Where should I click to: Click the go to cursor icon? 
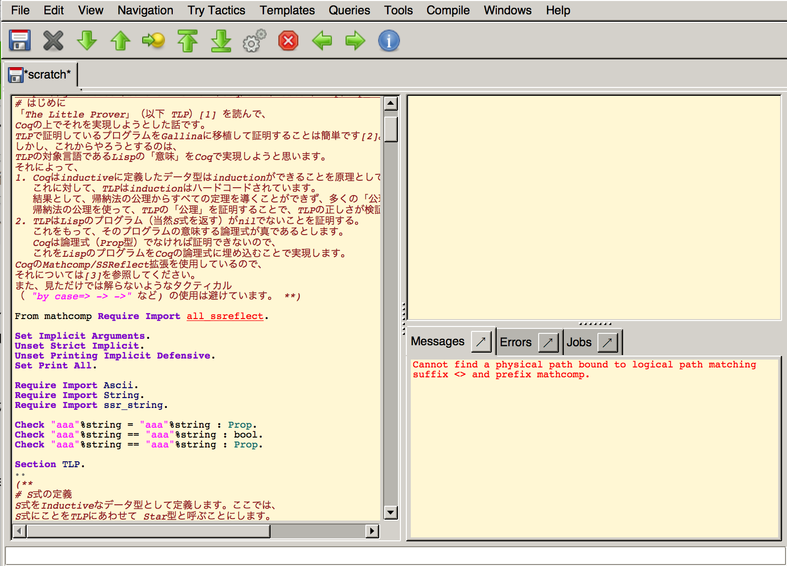[154, 40]
